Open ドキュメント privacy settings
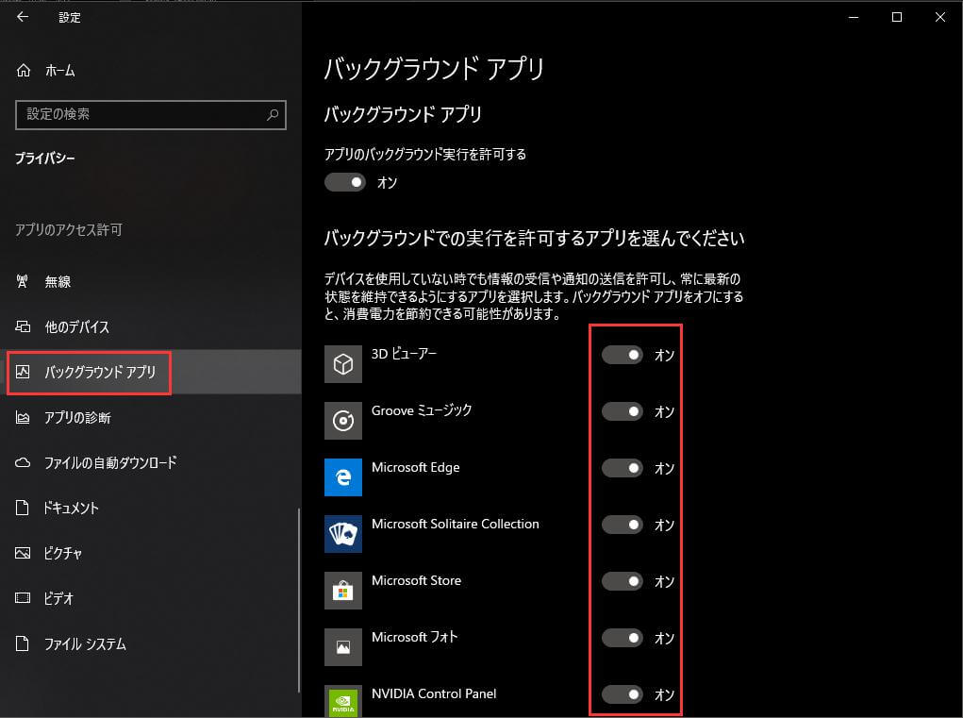 (151, 508)
